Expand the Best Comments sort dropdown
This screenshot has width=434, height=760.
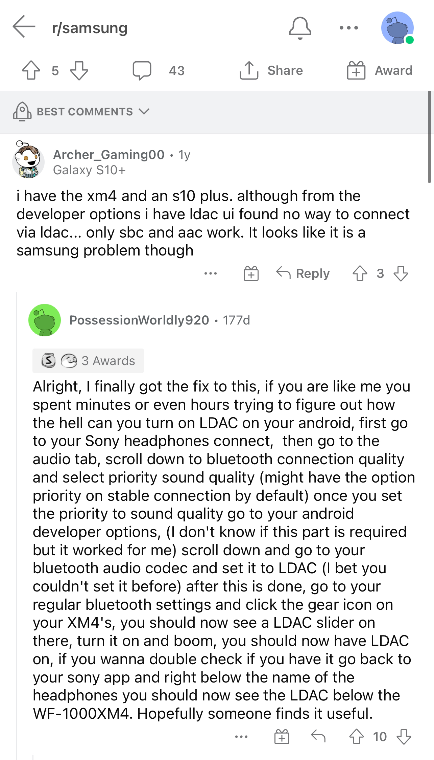coord(81,112)
